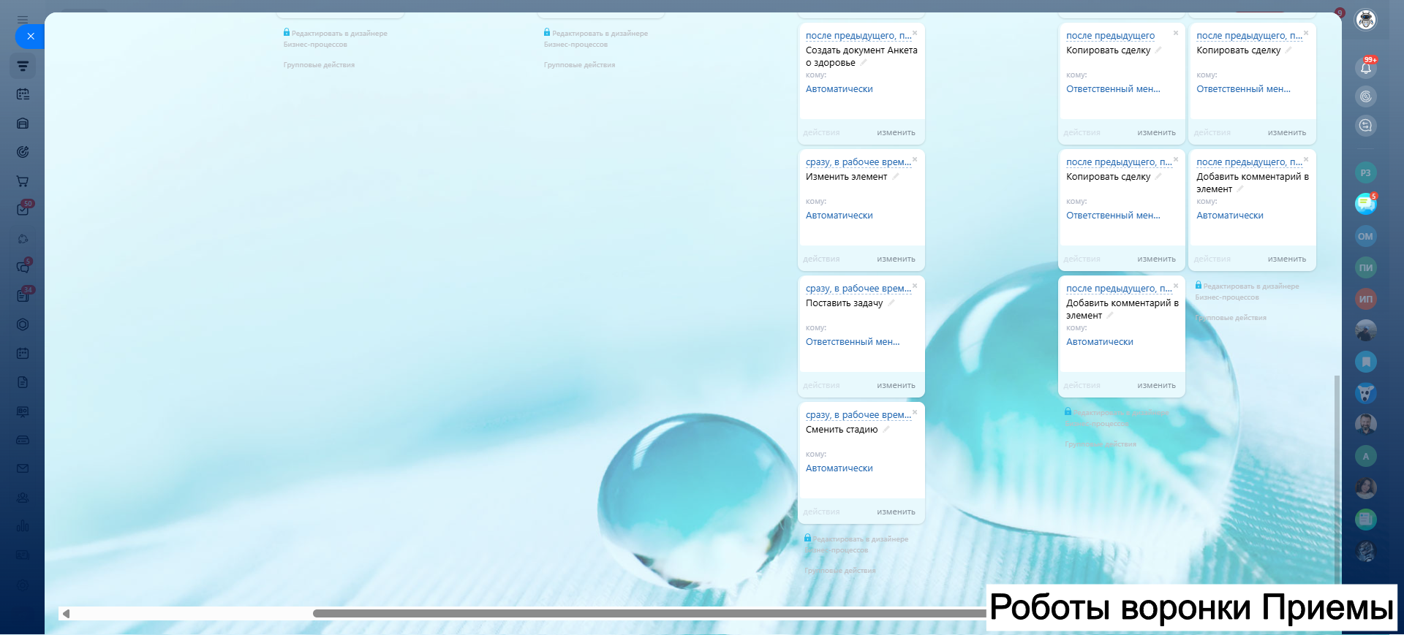Open the target goal icon in left sidebar

tap(23, 152)
